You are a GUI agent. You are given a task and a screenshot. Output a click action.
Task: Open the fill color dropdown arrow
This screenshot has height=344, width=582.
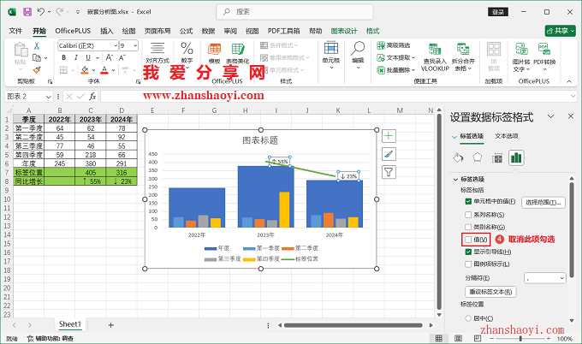coord(93,70)
